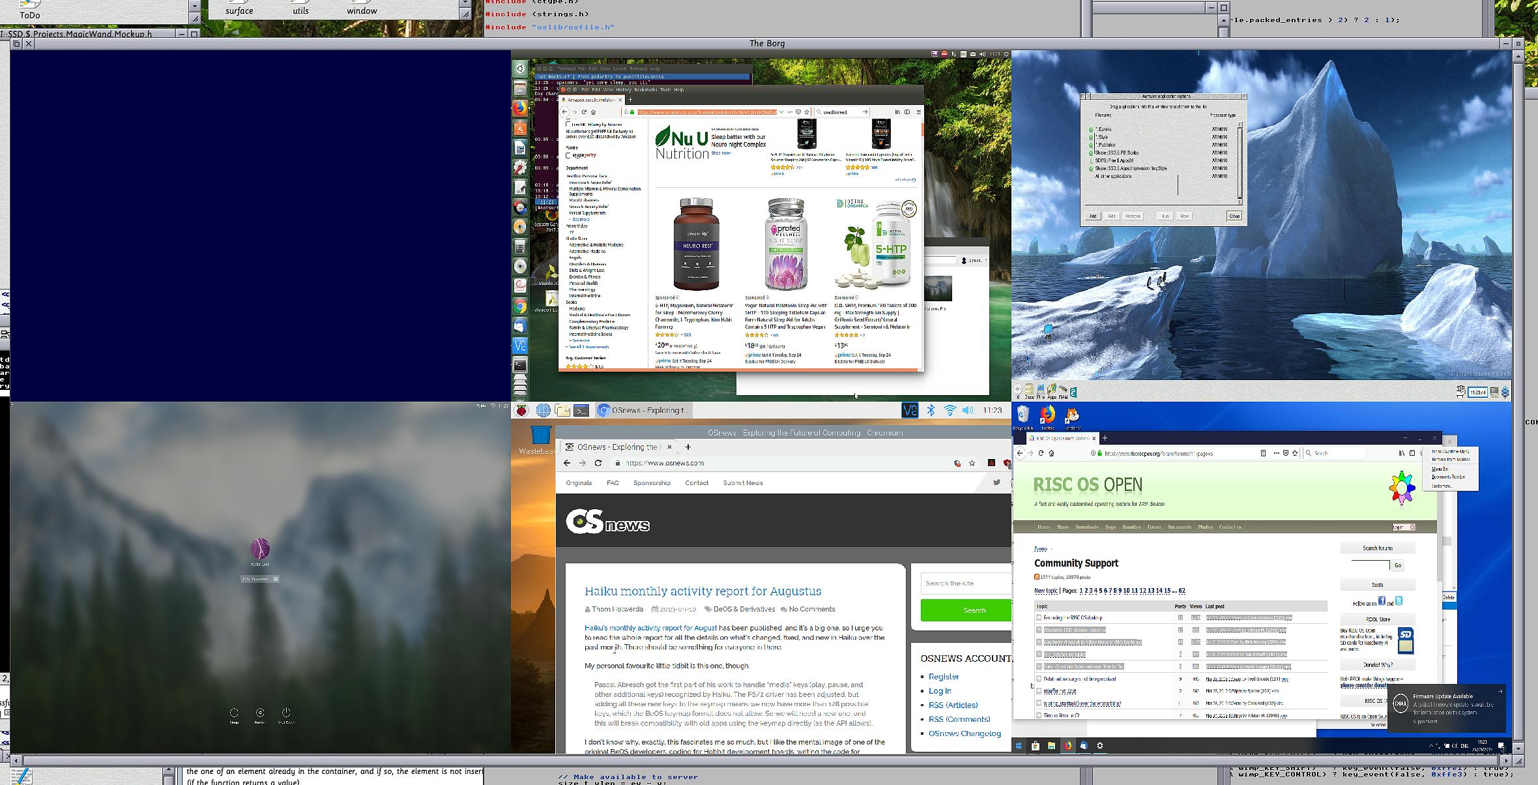This screenshot has width=1538, height=785.
Task: Click the OSnews search the site field
Action: 965,584
